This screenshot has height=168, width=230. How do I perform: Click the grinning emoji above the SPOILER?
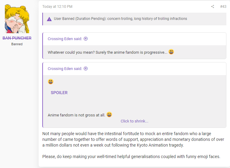click(50, 82)
